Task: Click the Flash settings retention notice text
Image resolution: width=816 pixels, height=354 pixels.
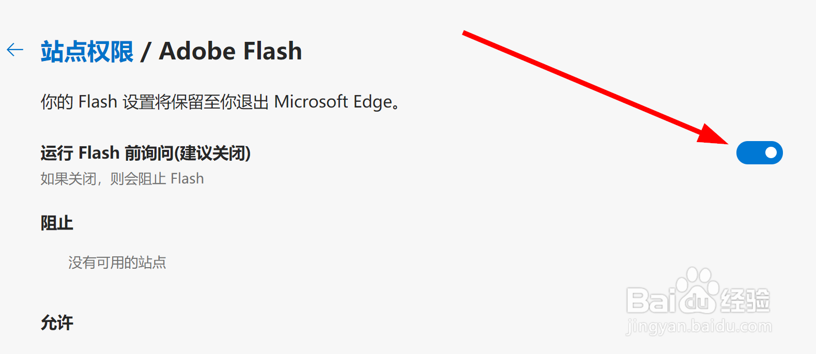Action: click(x=221, y=102)
